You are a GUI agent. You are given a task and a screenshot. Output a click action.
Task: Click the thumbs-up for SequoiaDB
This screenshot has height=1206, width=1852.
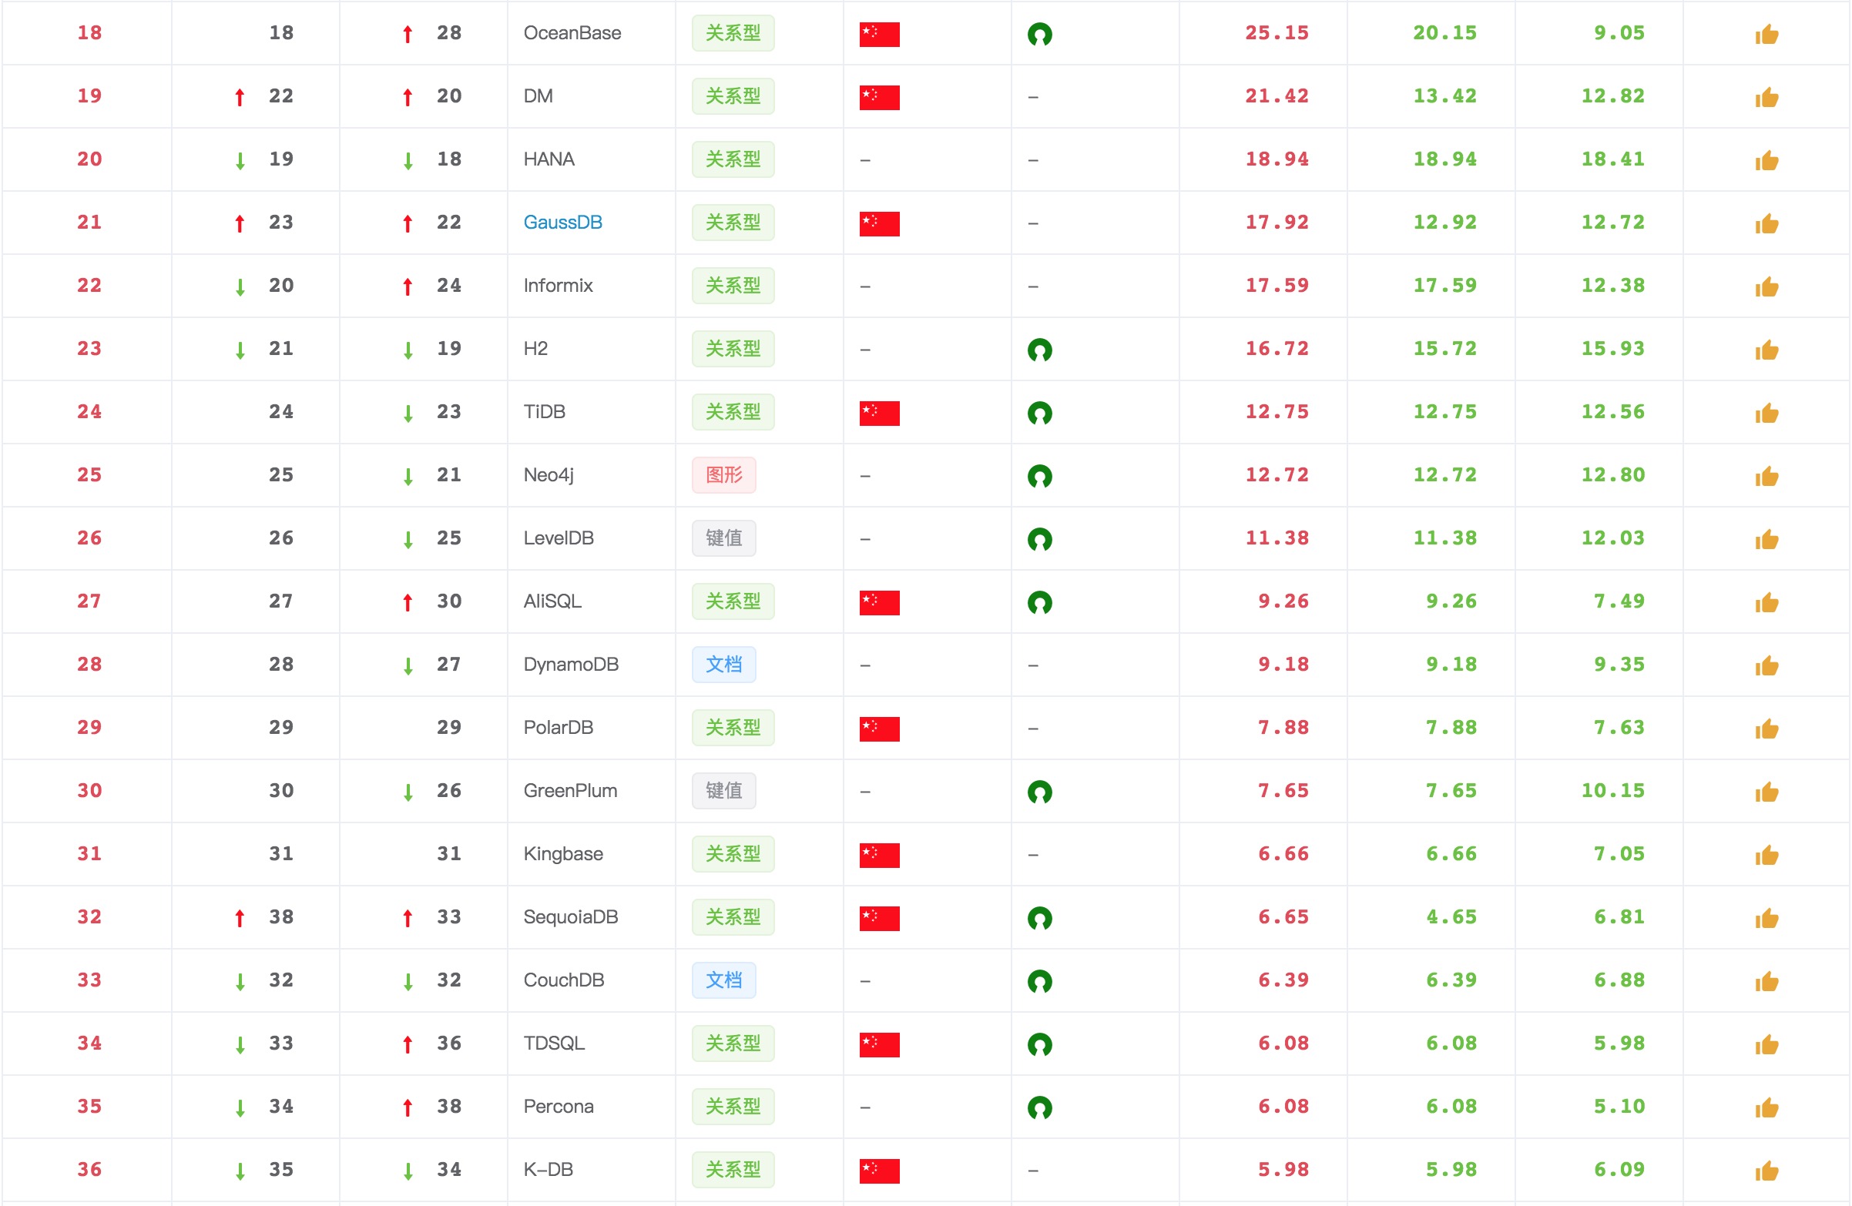coord(1766,918)
